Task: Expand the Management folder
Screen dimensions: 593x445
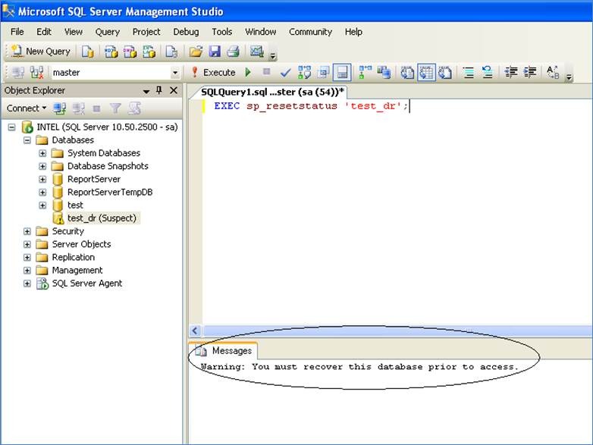Action: tap(27, 271)
